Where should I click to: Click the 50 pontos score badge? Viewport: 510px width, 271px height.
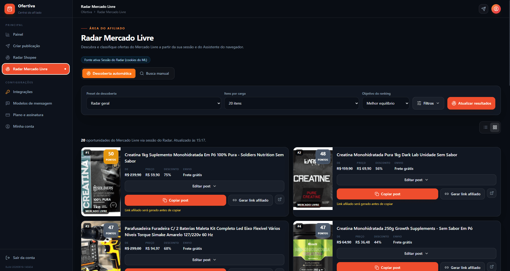tap(111, 156)
